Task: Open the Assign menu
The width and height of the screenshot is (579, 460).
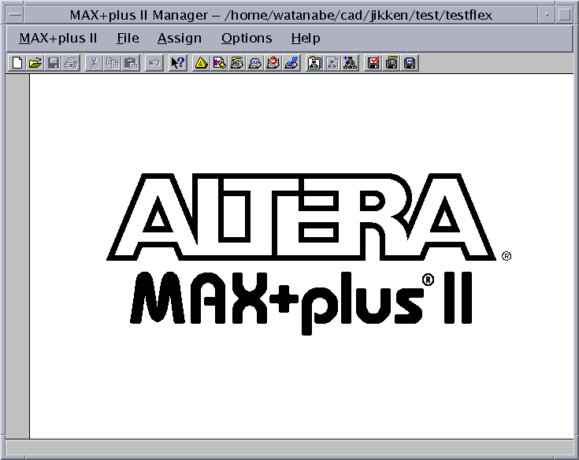Action: pyautogui.click(x=180, y=39)
